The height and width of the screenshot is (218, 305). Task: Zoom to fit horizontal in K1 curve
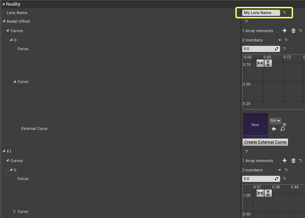(x=260, y=193)
